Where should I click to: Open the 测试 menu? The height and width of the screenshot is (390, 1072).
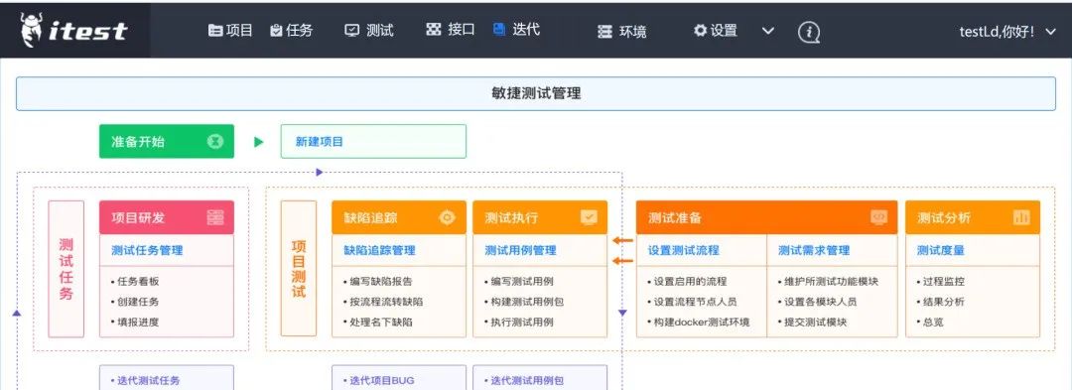pyautogui.click(x=368, y=30)
